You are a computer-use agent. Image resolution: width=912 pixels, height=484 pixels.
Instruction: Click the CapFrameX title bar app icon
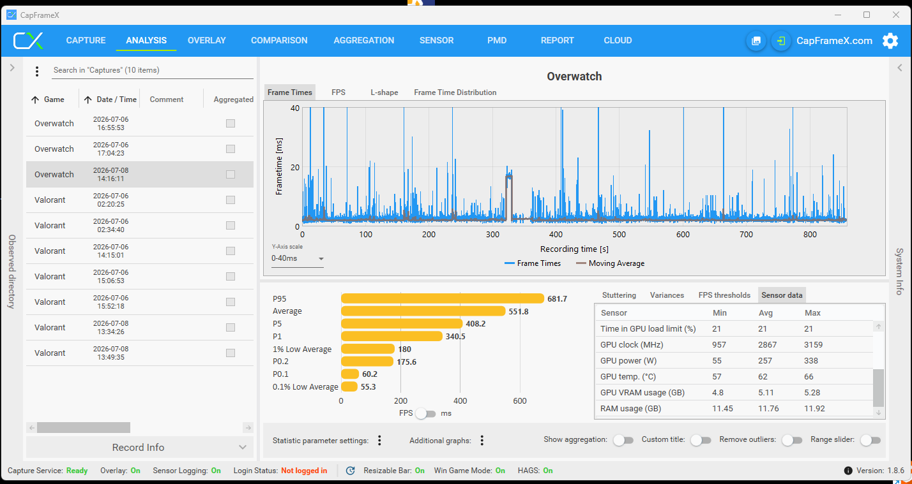point(11,15)
